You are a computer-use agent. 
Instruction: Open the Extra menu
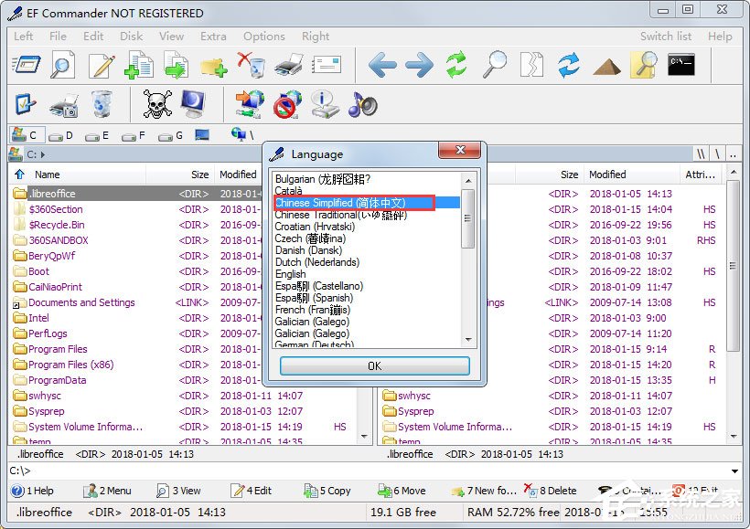[x=213, y=37]
